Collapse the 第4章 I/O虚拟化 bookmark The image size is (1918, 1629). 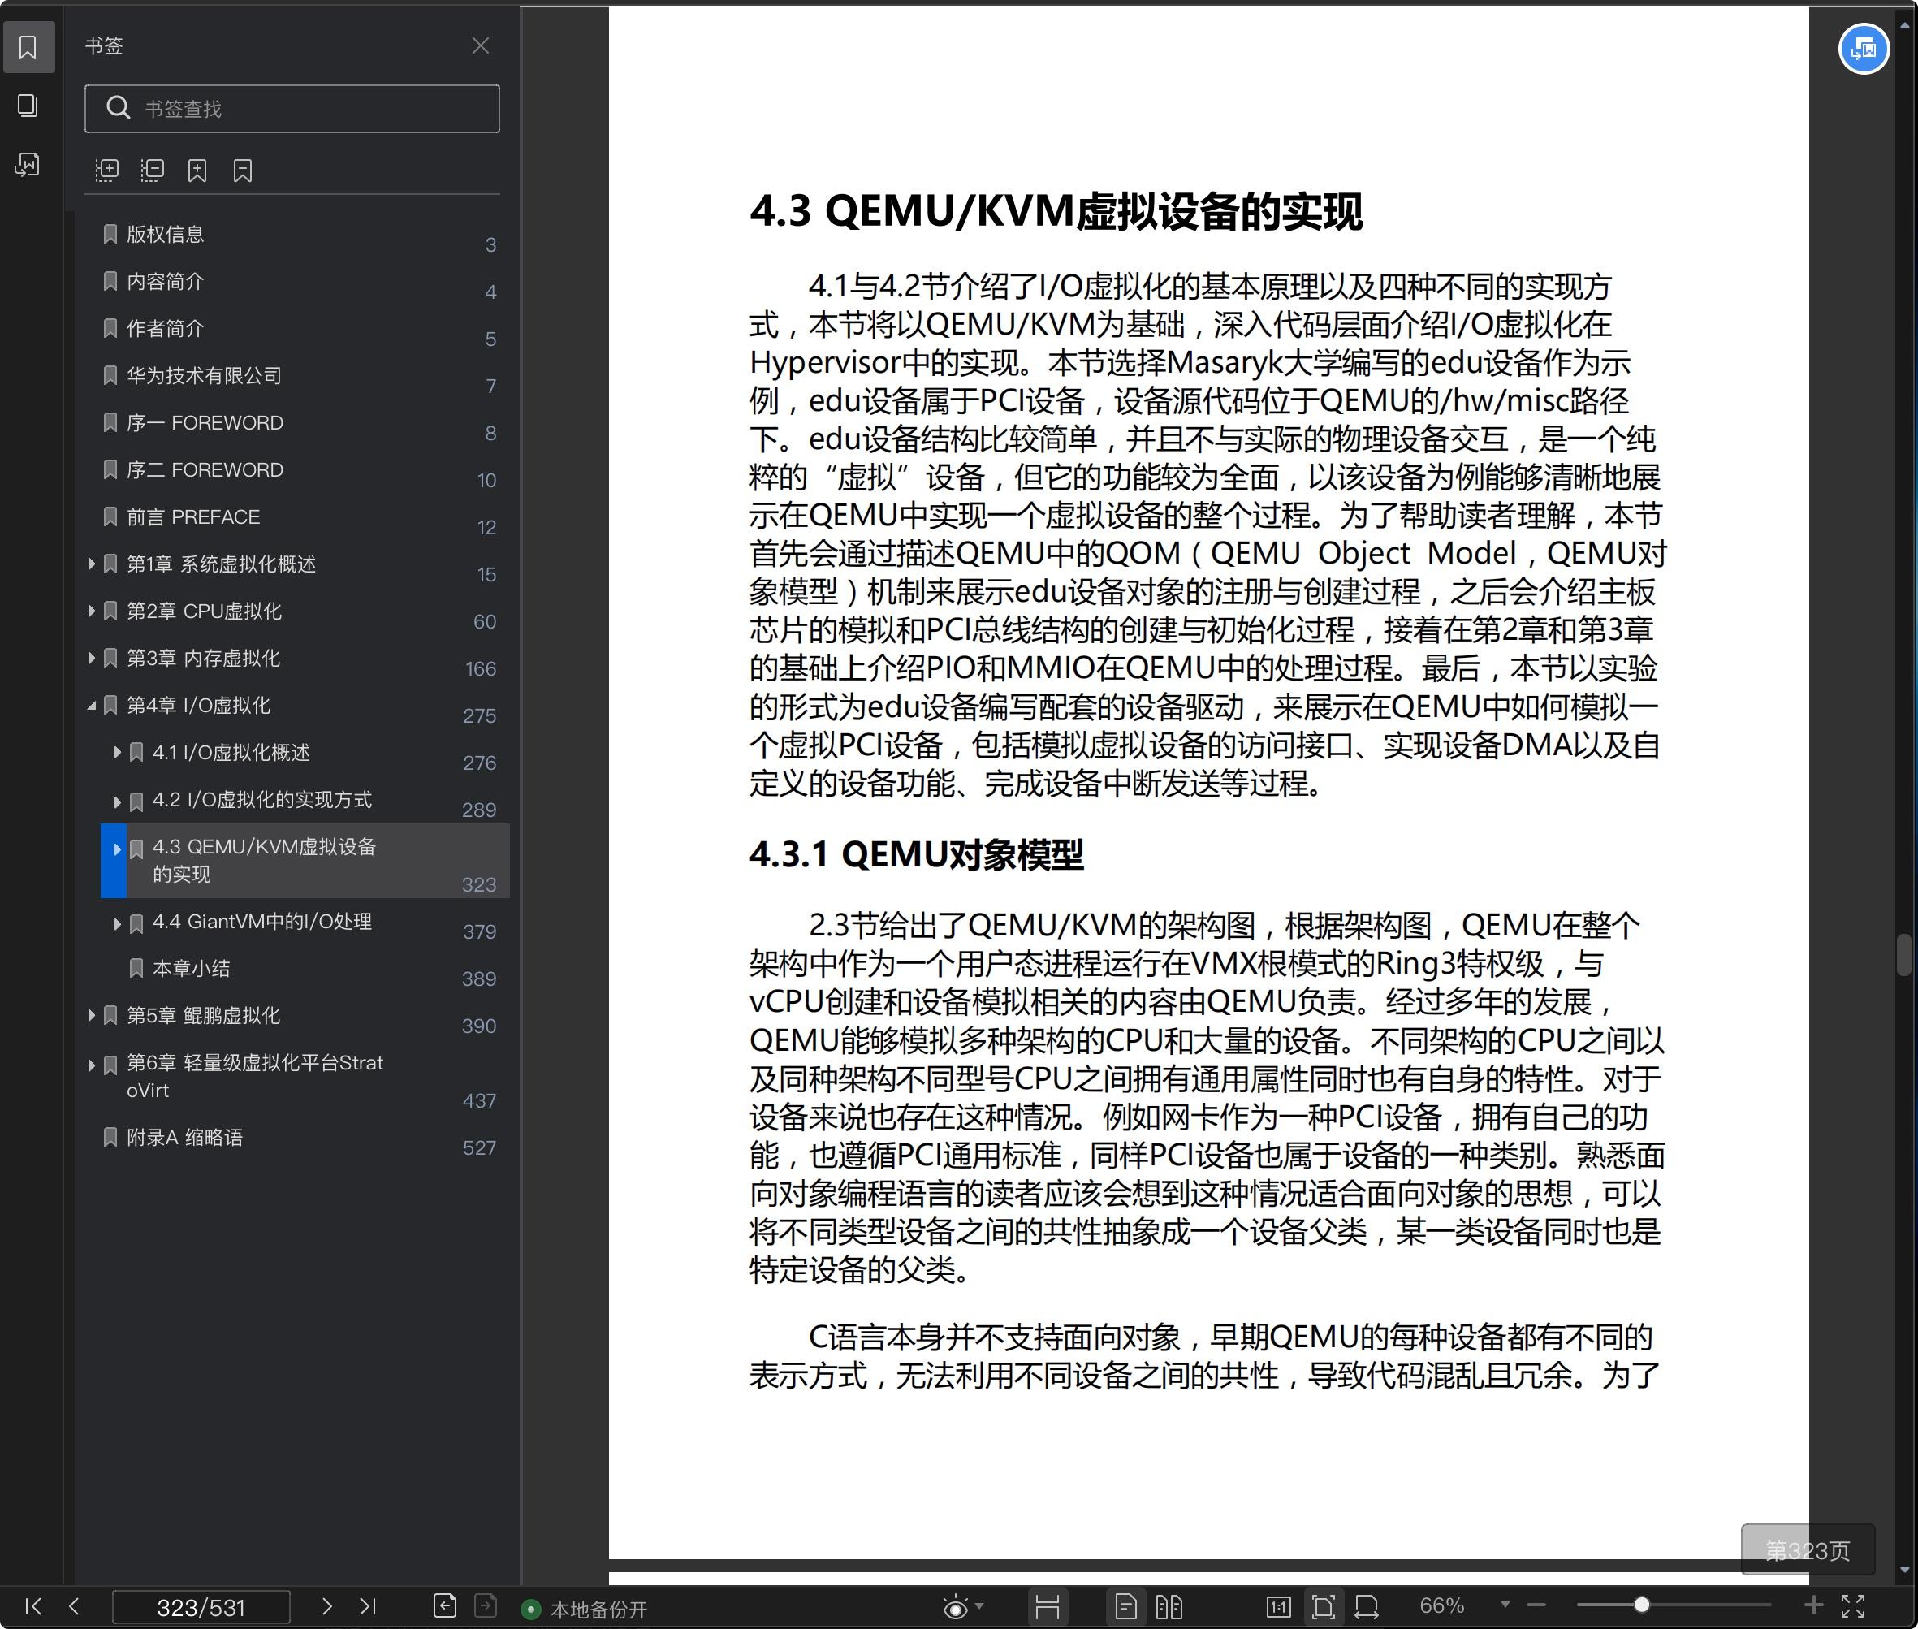tap(92, 706)
